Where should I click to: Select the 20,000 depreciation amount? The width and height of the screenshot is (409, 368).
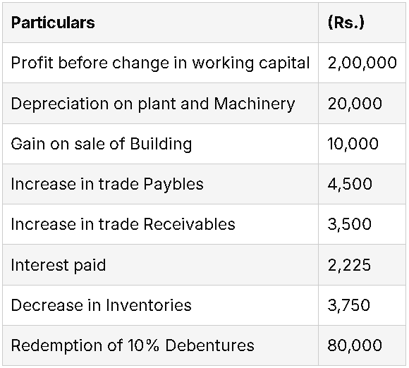pos(362,104)
